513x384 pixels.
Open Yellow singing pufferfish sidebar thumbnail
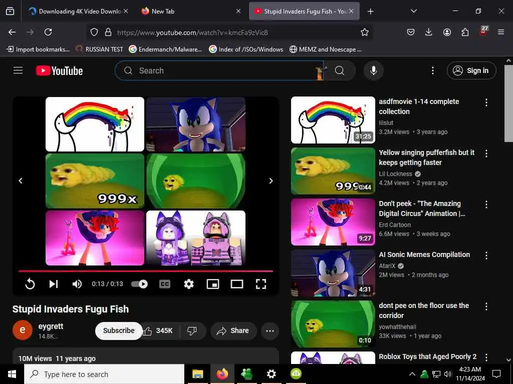333,171
